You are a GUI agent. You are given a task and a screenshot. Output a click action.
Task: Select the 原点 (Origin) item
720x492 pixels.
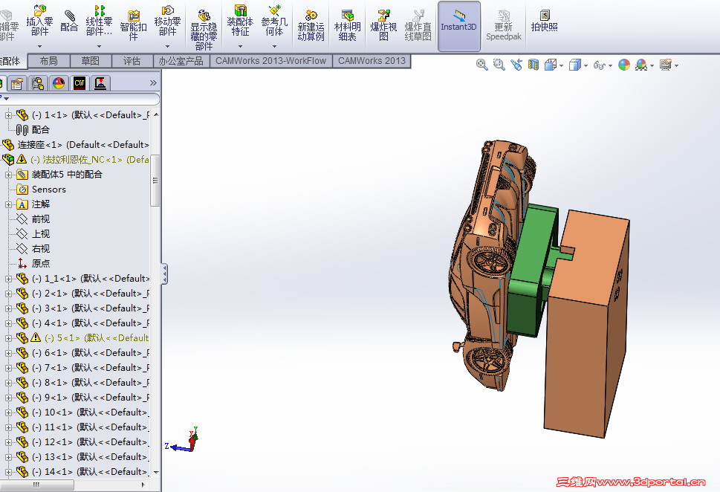point(33,264)
